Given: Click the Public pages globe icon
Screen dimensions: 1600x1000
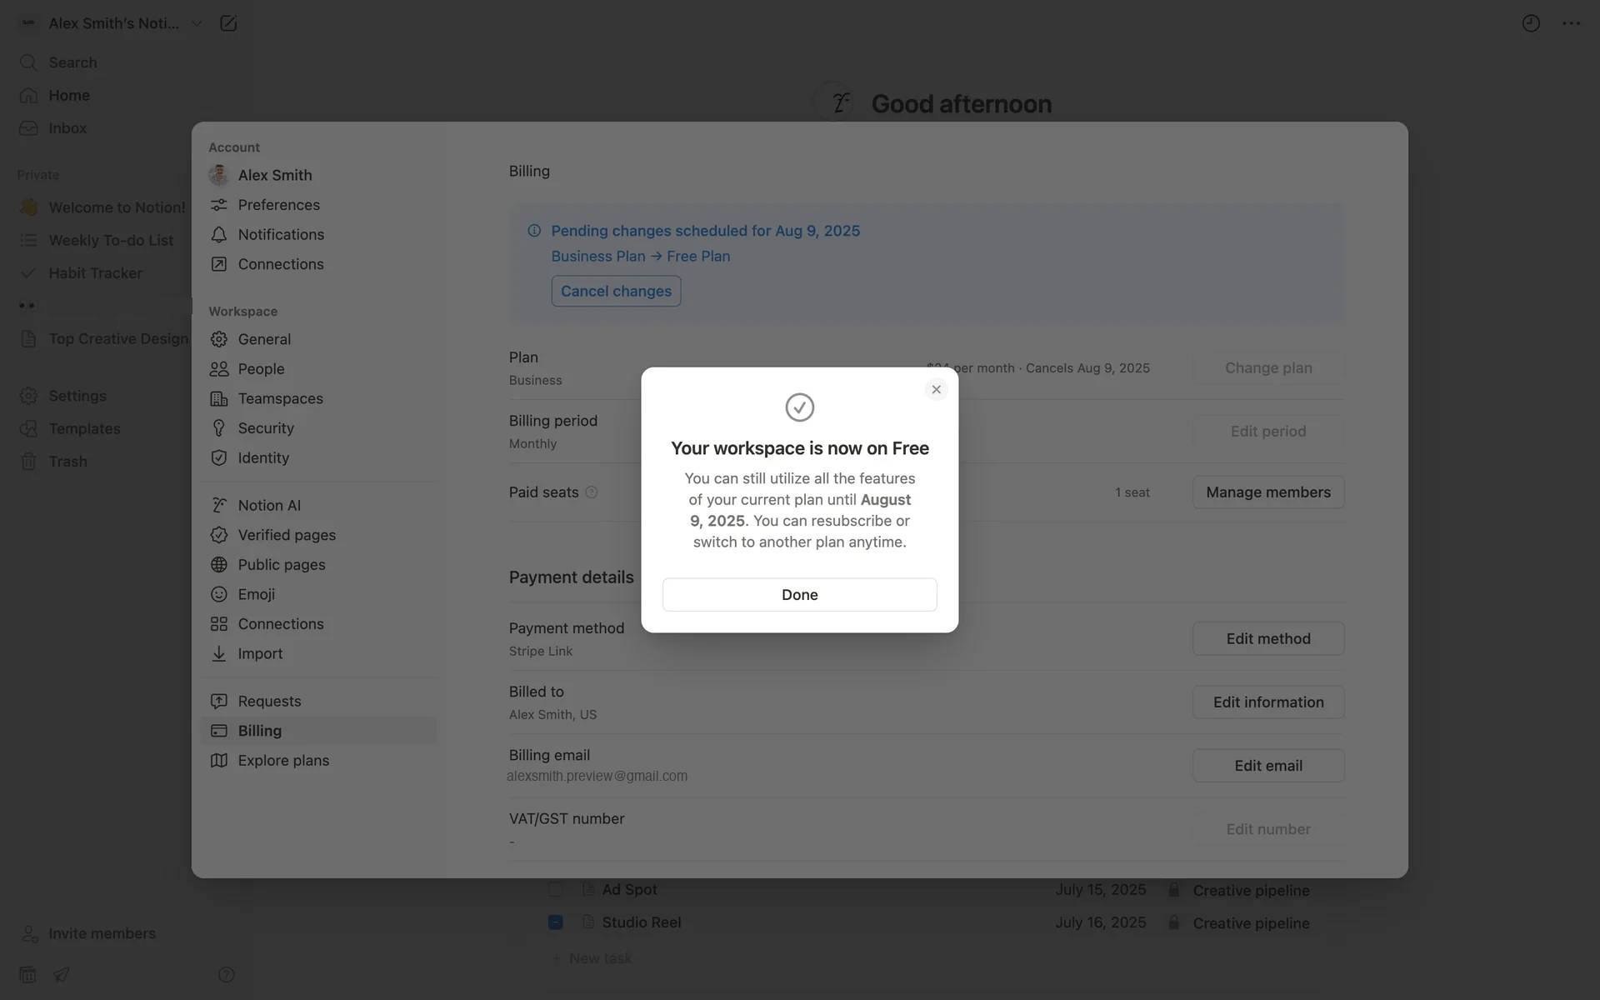Looking at the screenshot, I should (218, 564).
